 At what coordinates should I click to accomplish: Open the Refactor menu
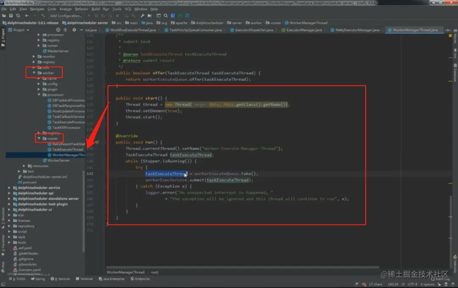coord(81,9)
